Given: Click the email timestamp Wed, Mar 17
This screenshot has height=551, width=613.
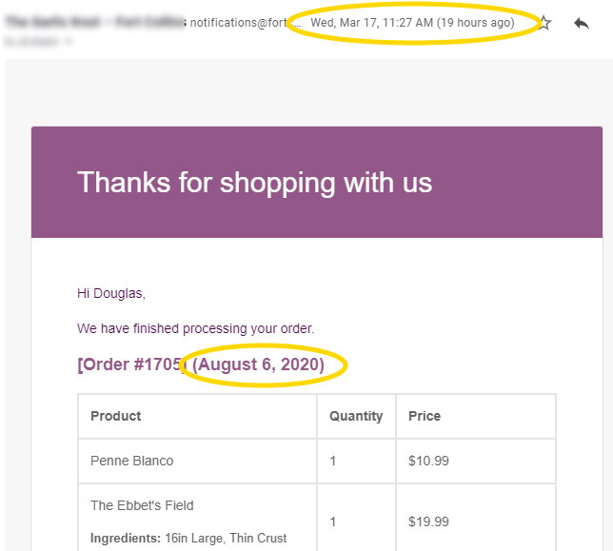Looking at the screenshot, I should tap(412, 23).
